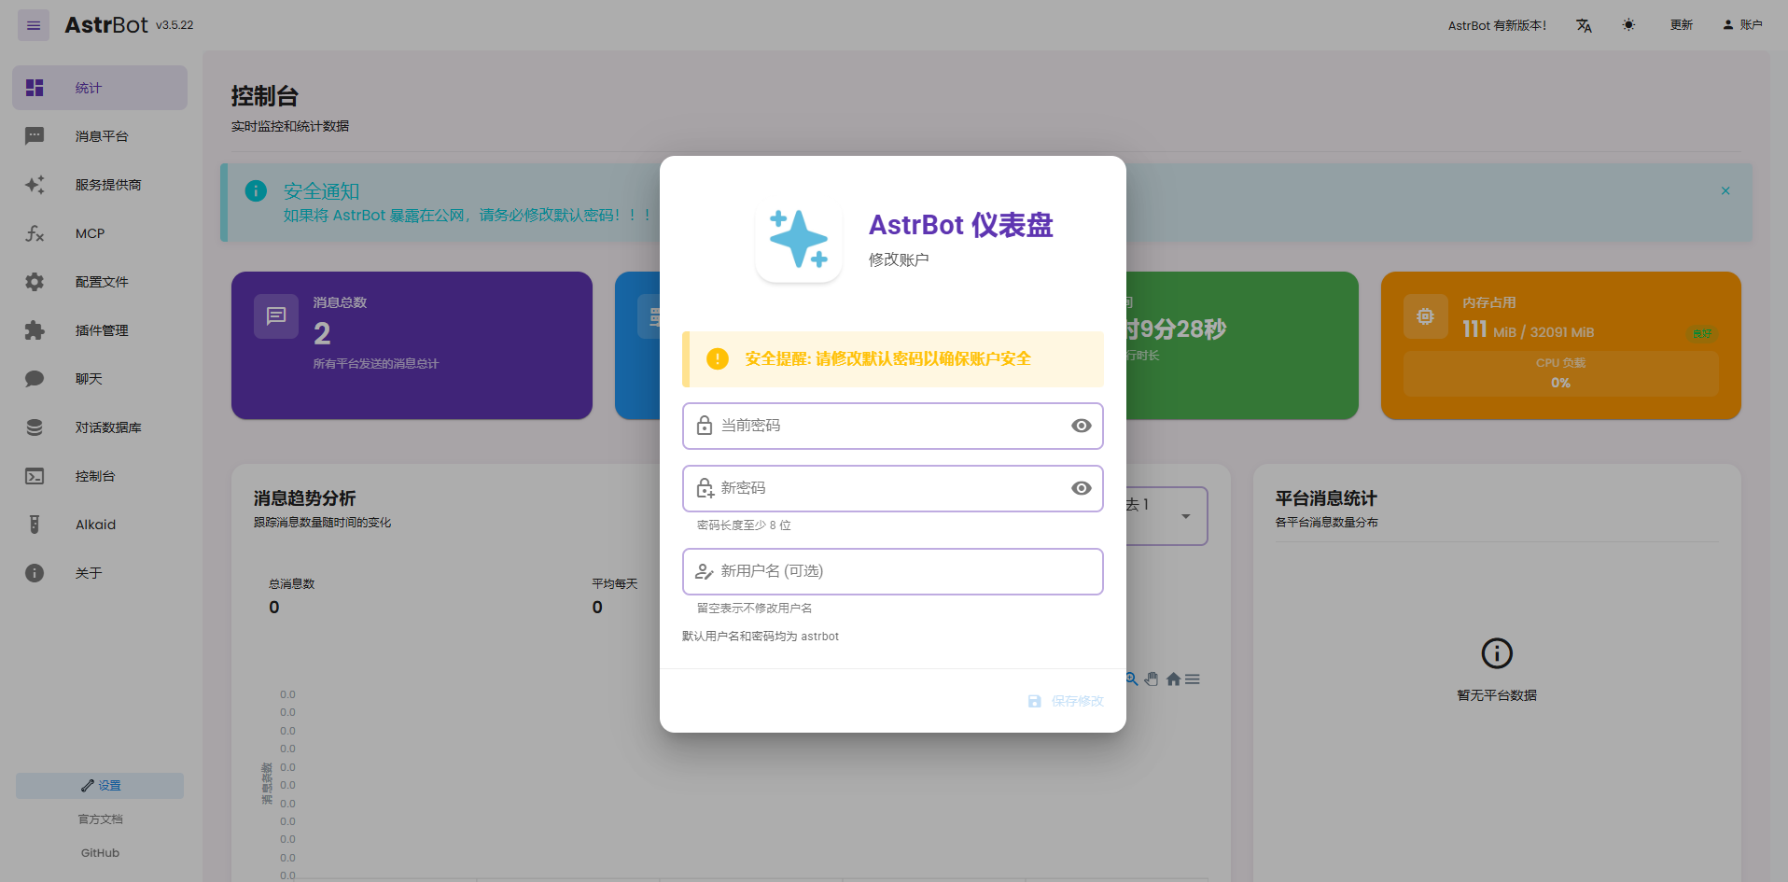Click the chart zoom magnifier icon
Viewport: 1788px width, 882px height.
1132,679
